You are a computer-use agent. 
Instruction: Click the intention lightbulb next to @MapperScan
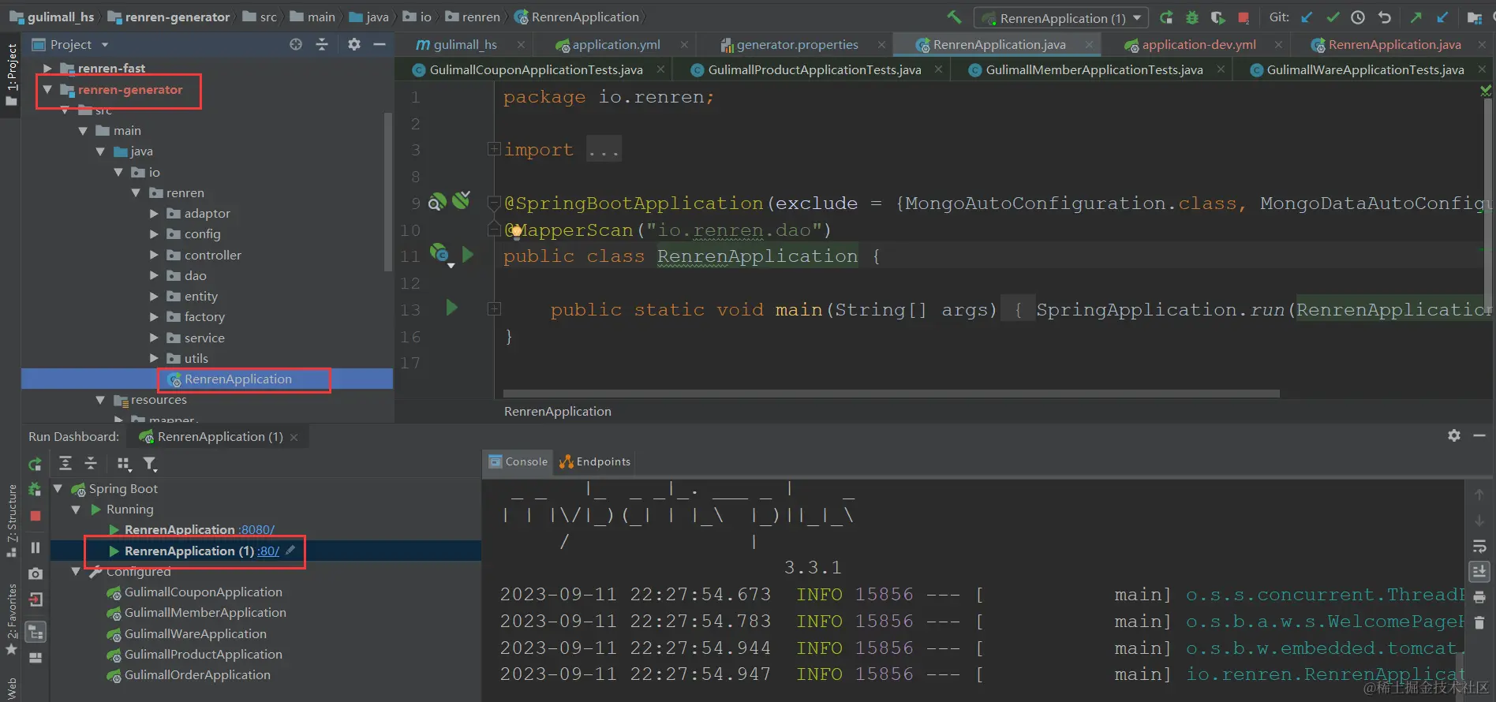pyautogui.click(x=516, y=231)
